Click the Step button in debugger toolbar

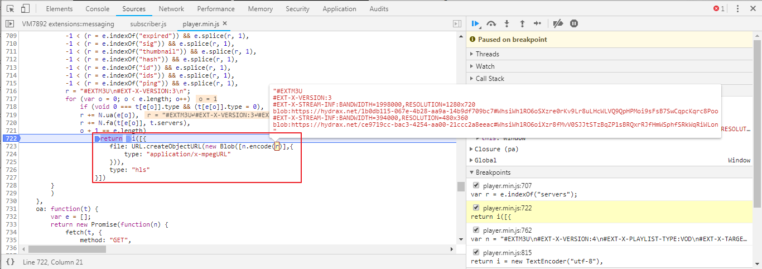[x=538, y=23]
